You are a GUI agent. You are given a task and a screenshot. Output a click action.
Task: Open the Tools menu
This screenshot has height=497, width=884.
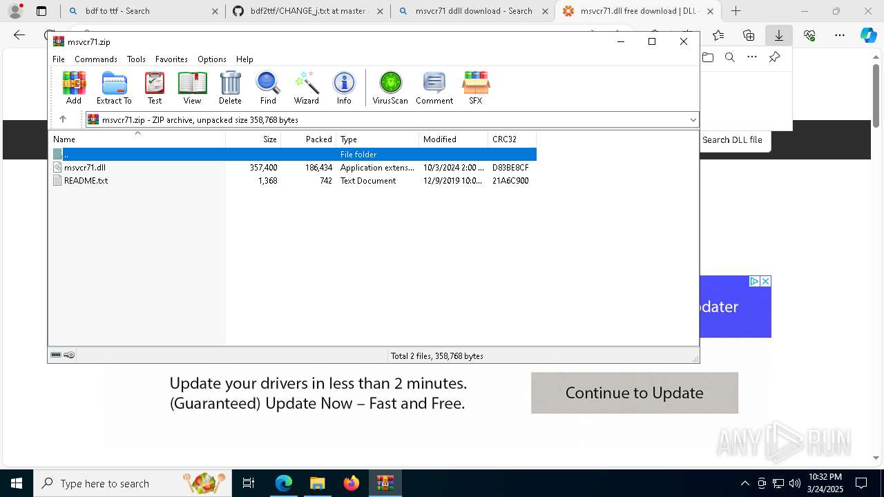[x=136, y=59]
